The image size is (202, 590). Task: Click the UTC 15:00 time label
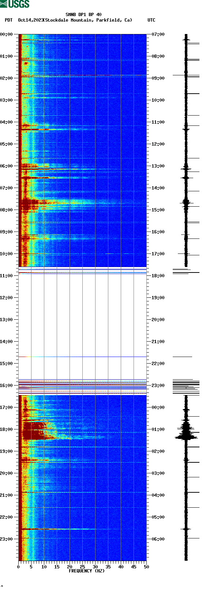[158, 210]
